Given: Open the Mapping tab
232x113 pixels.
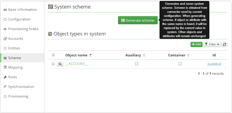Looking at the screenshot, I should click(22, 67).
